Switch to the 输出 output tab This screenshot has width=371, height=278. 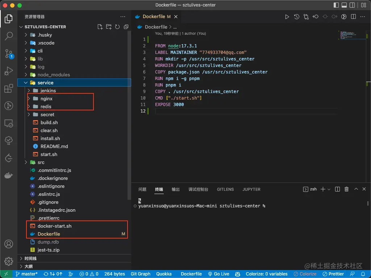[x=176, y=189]
